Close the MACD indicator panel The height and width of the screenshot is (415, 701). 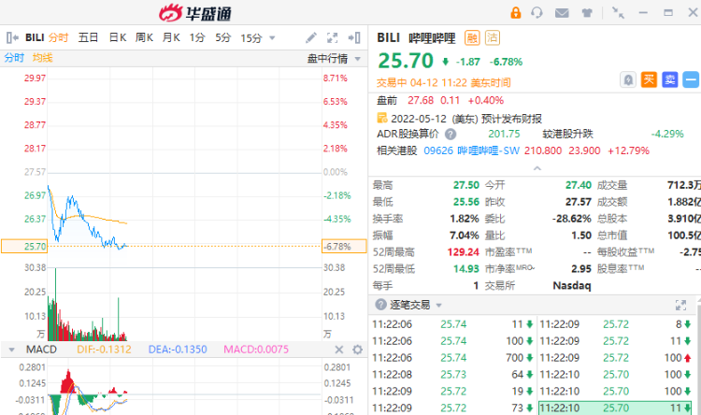coord(338,350)
